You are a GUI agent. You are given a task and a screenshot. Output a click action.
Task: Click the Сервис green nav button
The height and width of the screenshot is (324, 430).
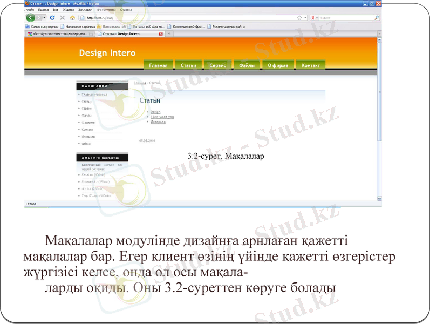point(218,65)
